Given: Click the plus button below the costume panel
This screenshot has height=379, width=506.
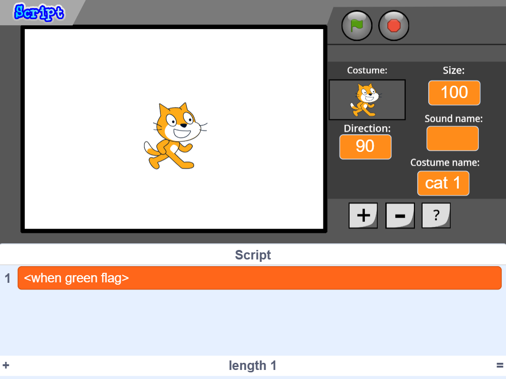Looking at the screenshot, I should click(363, 216).
